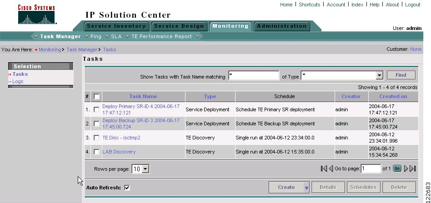Click the Find button
The height and width of the screenshot is (203, 431).
coord(401,75)
